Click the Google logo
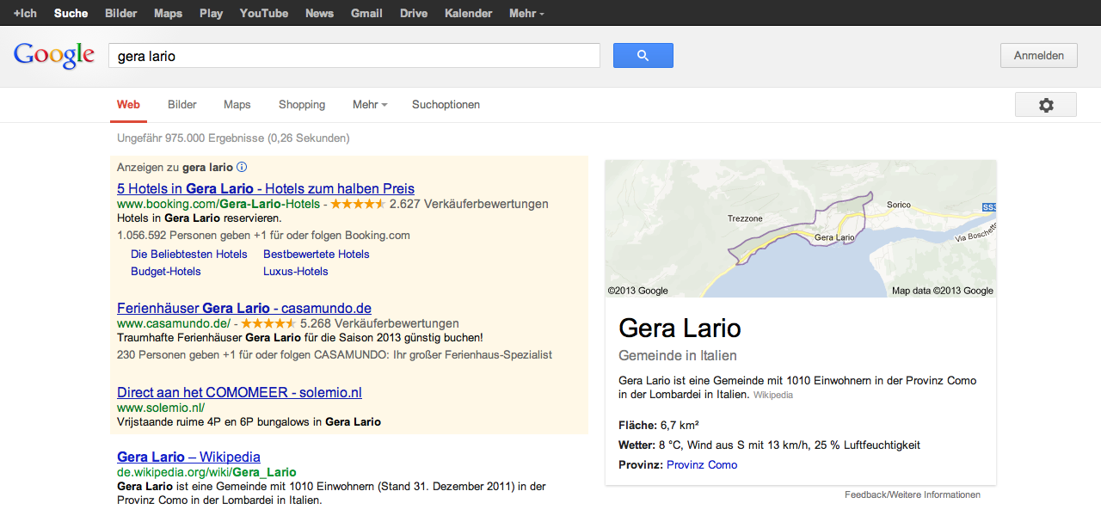The height and width of the screenshot is (528, 1101). (x=53, y=55)
